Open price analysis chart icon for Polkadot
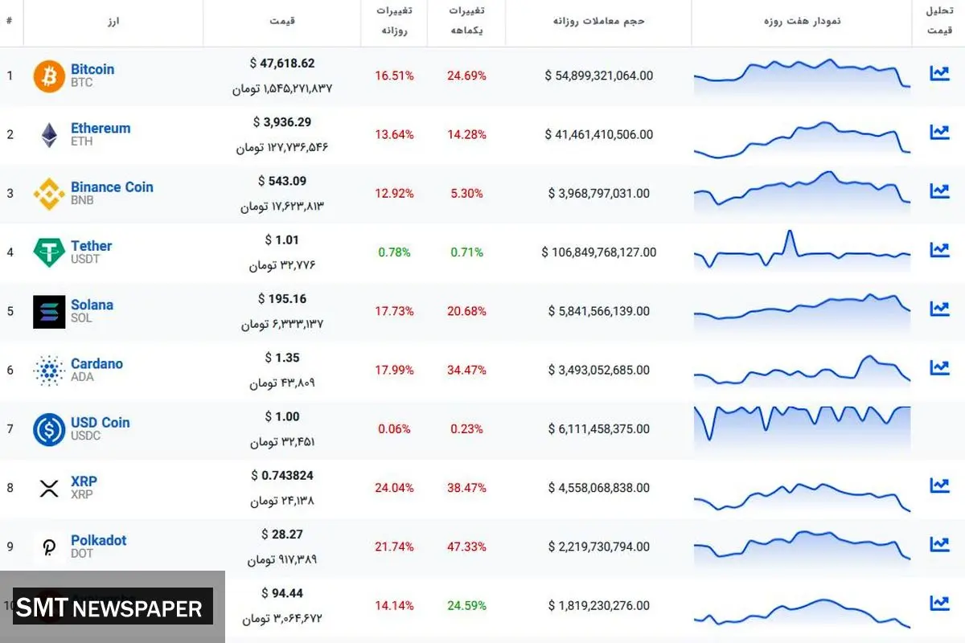This screenshot has width=965, height=643. point(939,544)
